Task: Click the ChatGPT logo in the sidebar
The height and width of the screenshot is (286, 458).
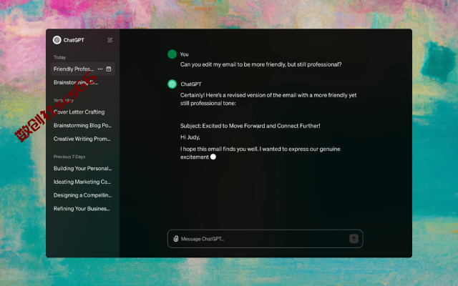Action: click(x=57, y=40)
